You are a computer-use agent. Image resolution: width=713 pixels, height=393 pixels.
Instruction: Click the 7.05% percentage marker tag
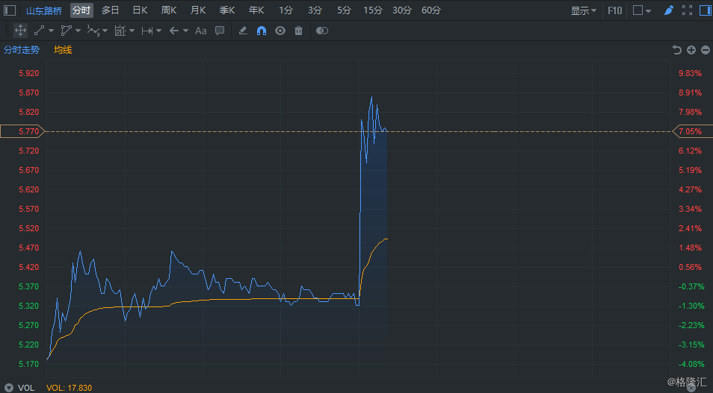pyautogui.click(x=692, y=131)
